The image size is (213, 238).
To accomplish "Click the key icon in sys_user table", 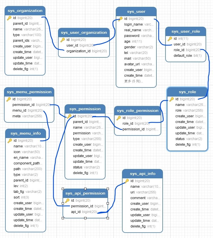I will pos(120,19).
